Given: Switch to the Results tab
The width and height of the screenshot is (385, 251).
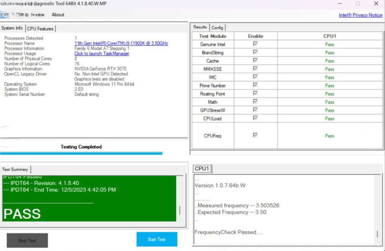Looking at the screenshot, I should [200, 27].
